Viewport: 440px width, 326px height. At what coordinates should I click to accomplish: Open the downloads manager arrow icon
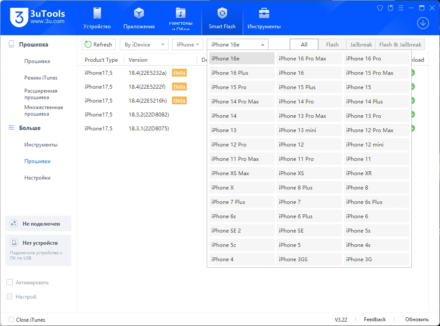click(423, 23)
